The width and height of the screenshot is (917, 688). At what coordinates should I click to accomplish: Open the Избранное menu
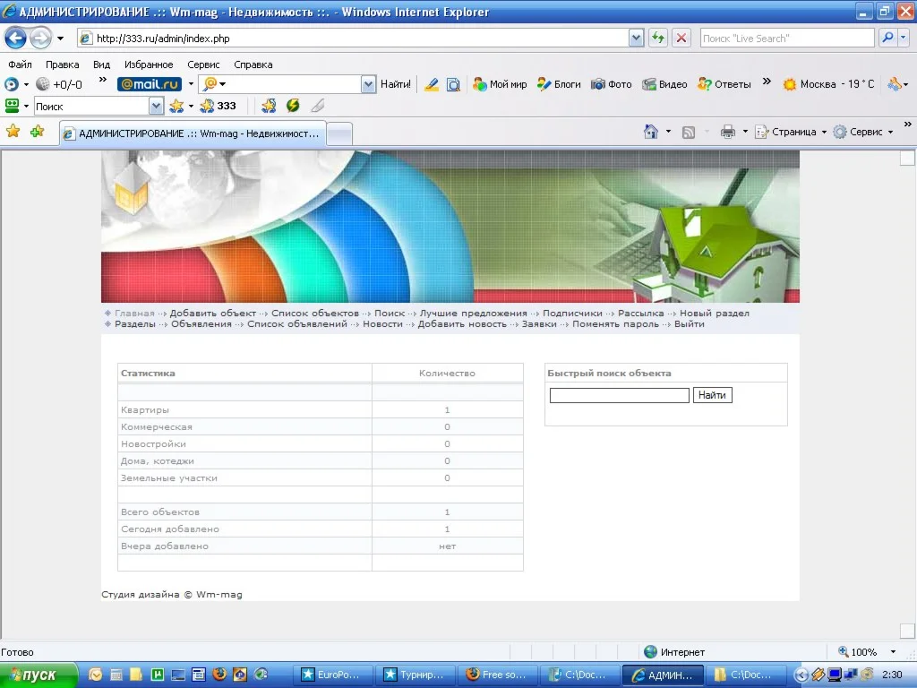click(x=149, y=64)
